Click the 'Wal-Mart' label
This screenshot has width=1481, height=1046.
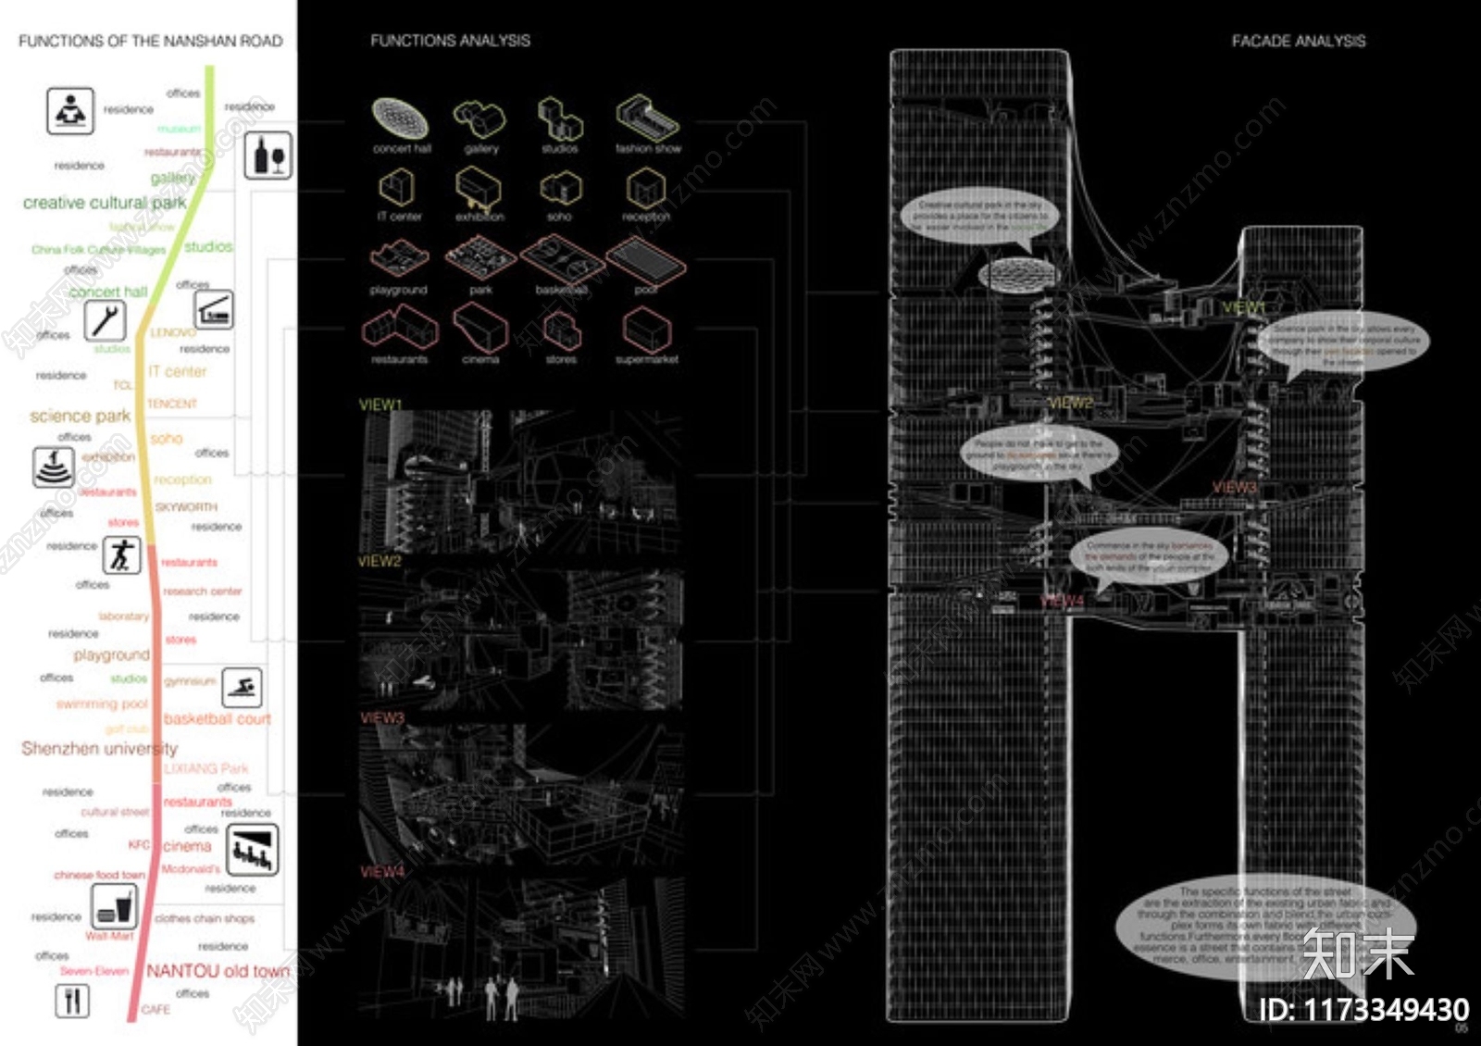(x=109, y=936)
